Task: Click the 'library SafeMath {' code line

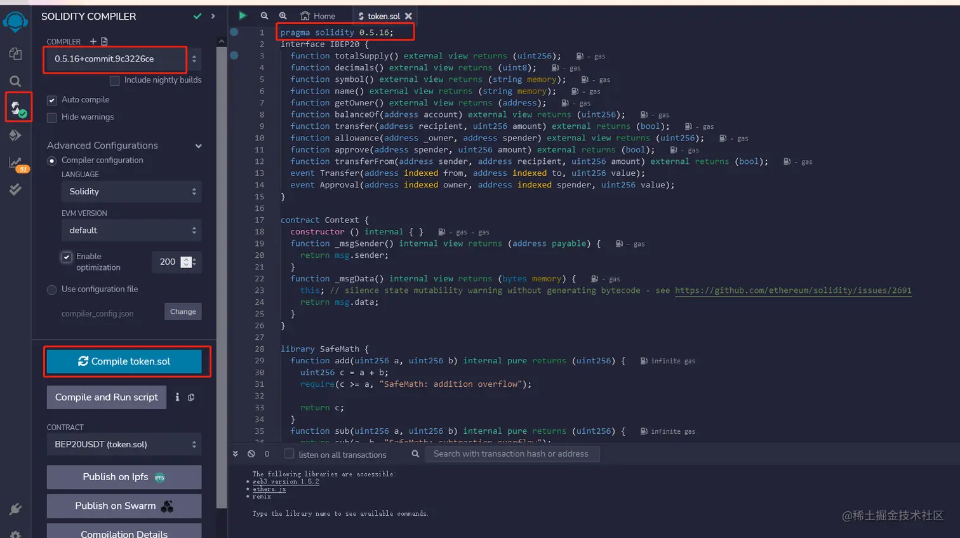Action: point(324,349)
